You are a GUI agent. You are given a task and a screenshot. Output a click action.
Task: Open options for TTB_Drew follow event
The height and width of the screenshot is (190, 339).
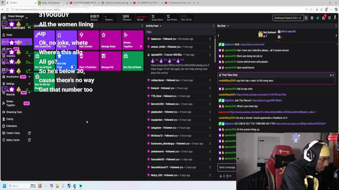(210, 96)
